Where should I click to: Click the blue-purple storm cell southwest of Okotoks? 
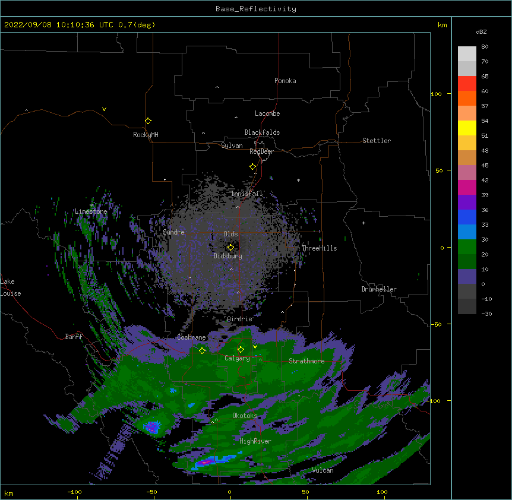tap(152, 426)
